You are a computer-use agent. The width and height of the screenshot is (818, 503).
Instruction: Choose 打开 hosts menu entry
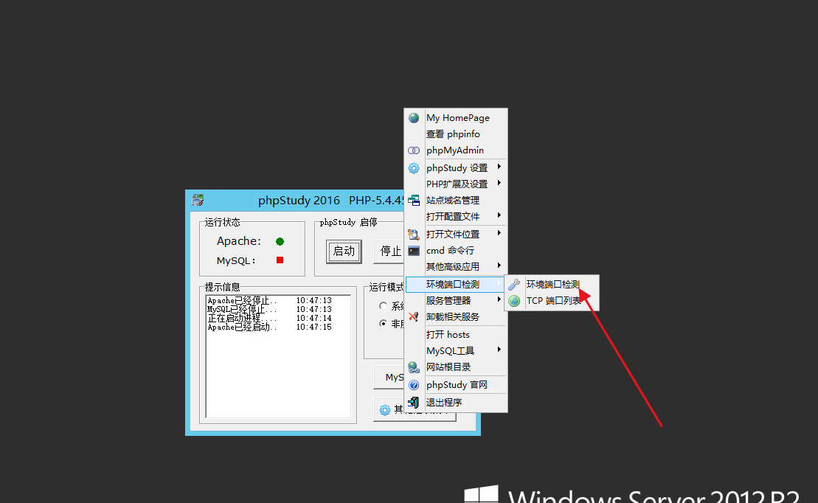click(x=448, y=335)
